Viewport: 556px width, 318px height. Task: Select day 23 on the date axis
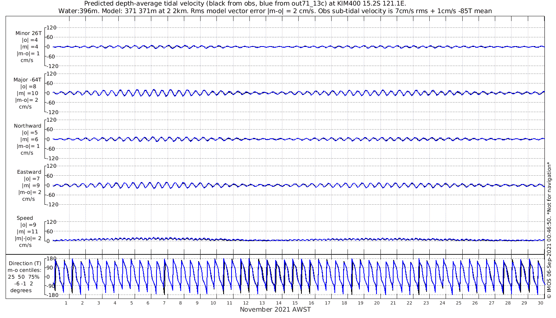point(426,303)
